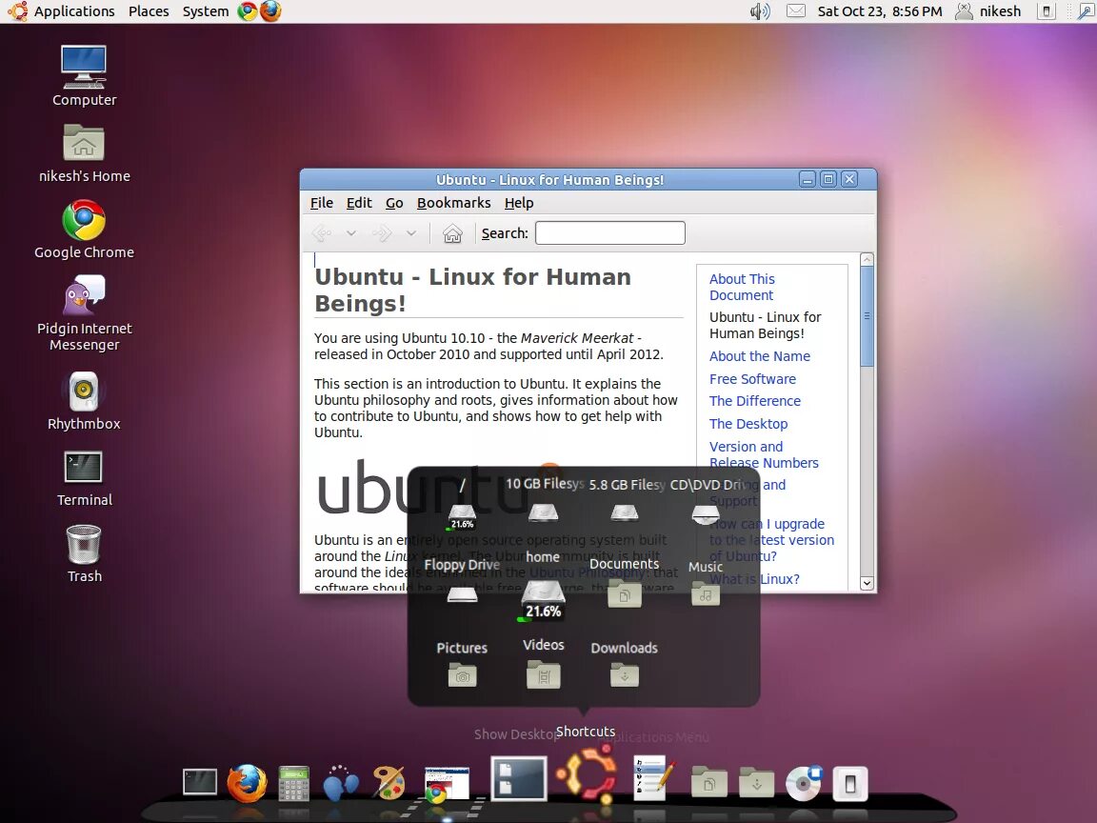Open the Edit menu in help window
Viewport: 1097px width, 823px height.
[x=359, y=203]
